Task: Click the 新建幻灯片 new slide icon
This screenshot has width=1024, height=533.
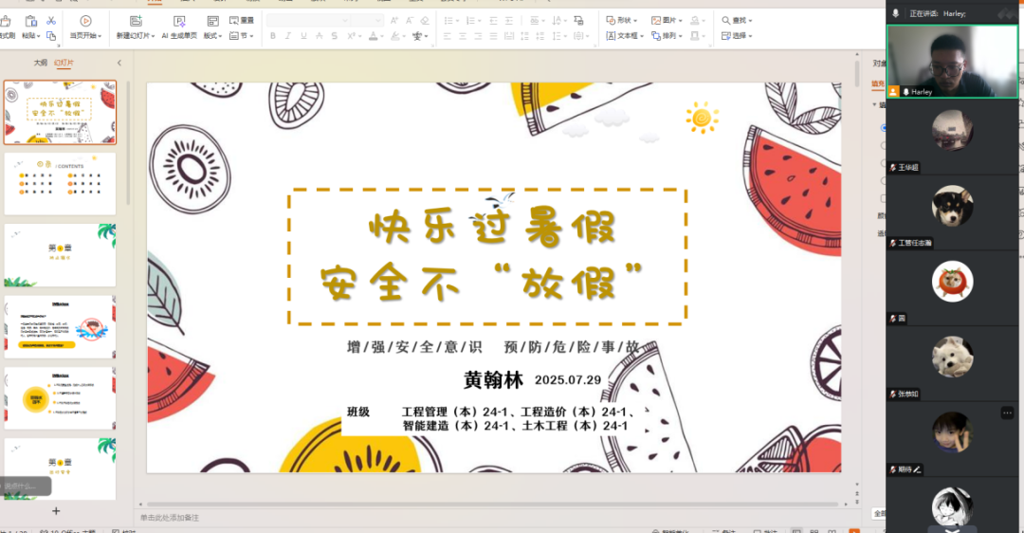Action: click(135, 20)
